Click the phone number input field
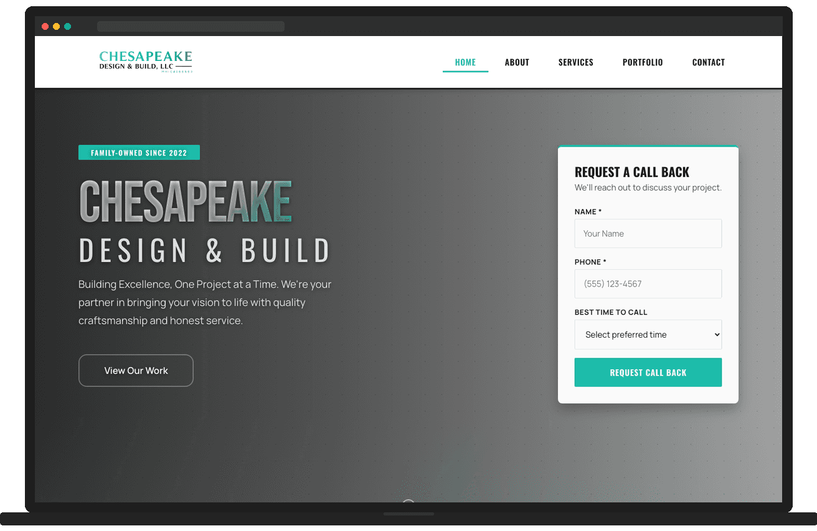The height and width of the screenshot is (531, 817). [648, 284]
